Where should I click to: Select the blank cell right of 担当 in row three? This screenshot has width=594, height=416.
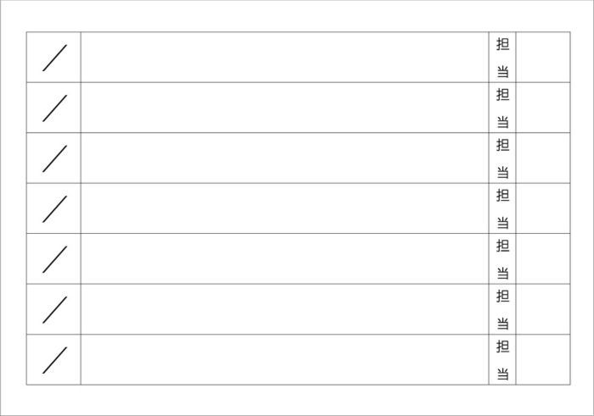pos(543,158)
